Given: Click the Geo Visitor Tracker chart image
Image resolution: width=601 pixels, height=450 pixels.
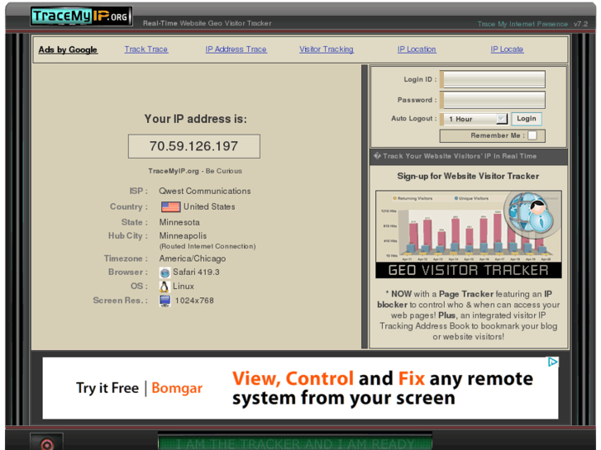Looking at the screenshot, I should [x=469, y=234].
